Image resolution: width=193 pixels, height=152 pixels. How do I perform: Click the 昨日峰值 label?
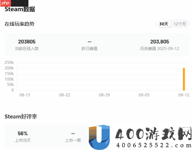89,49
